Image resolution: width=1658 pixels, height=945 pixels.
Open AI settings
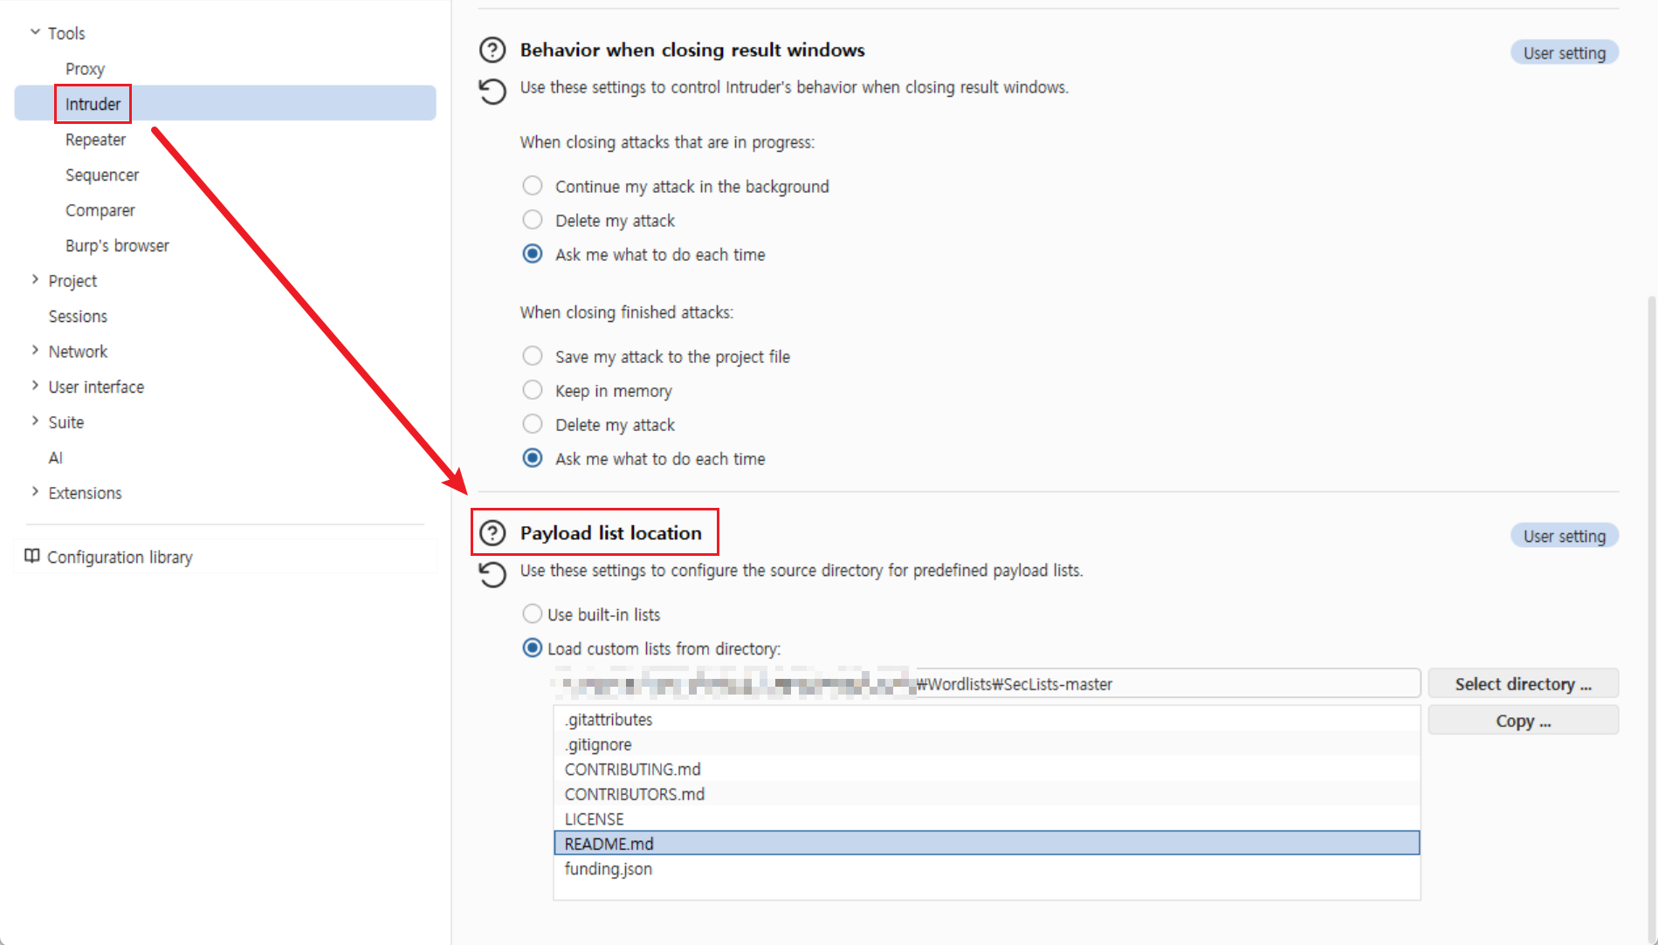click(56, 457)
